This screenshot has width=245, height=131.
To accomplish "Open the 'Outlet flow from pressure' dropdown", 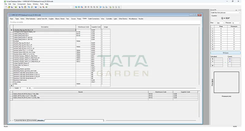I will pos(225,13).
